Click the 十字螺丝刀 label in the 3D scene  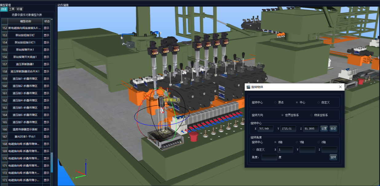[171, 100]
